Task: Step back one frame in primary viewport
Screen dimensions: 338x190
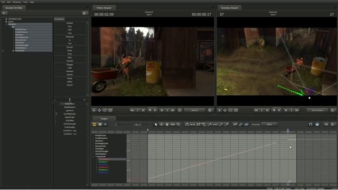Action: [x=143, y=110]
